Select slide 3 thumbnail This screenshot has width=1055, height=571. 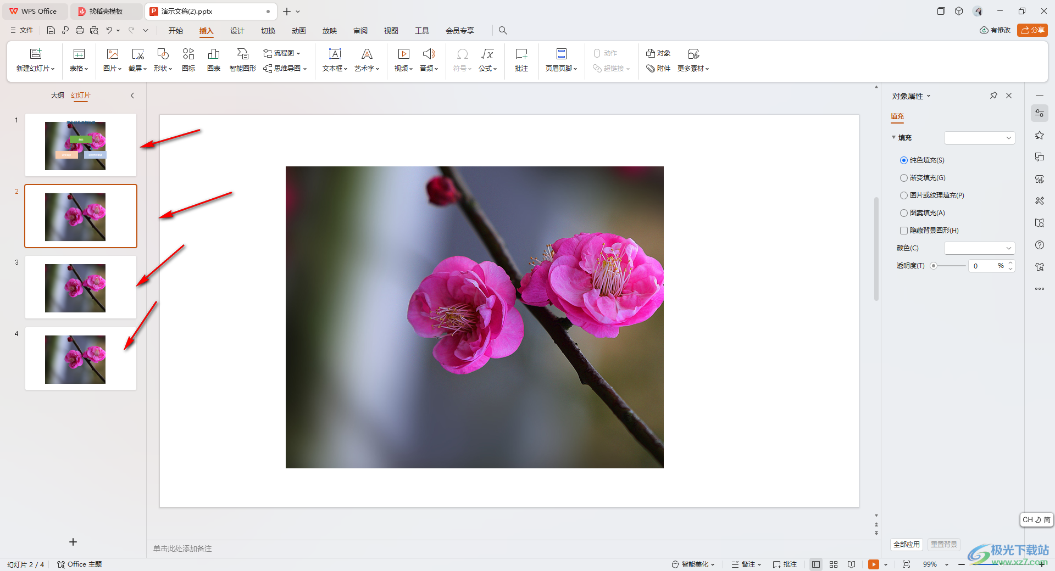click(x=81, y=287)
